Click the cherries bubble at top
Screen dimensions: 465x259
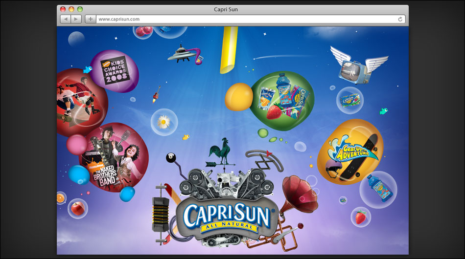(x=143, y=31)
